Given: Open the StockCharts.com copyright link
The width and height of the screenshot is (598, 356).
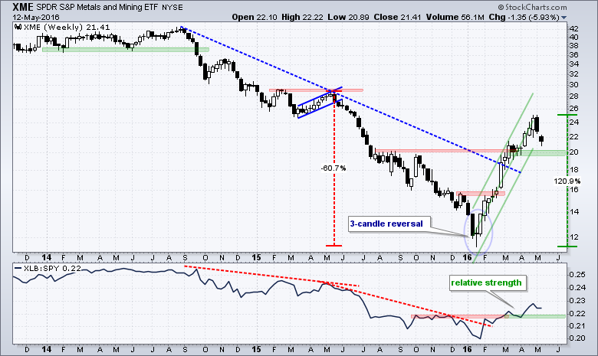Looking at the screenshot, I should (x=532, y=7).
